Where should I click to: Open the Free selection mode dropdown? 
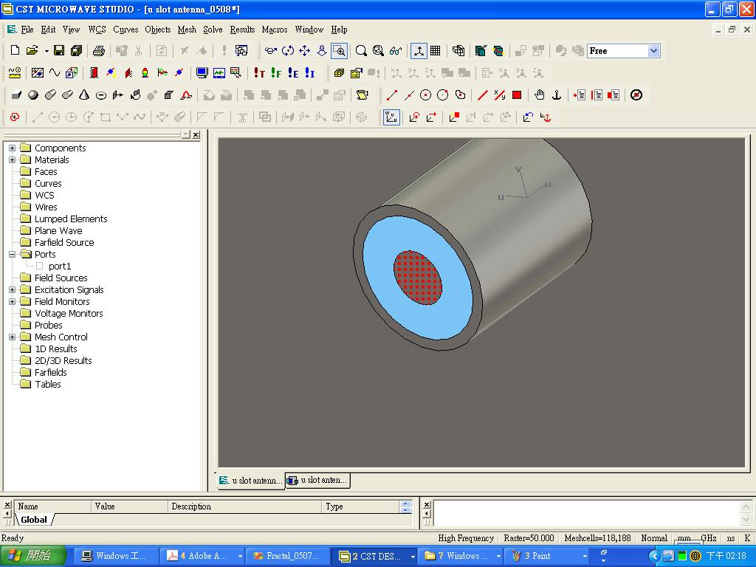[653, 51]
